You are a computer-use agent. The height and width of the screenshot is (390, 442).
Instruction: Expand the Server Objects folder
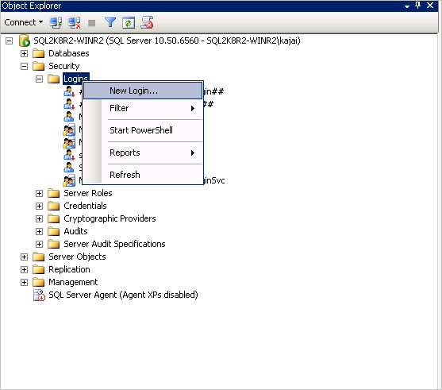click(25, 257)
